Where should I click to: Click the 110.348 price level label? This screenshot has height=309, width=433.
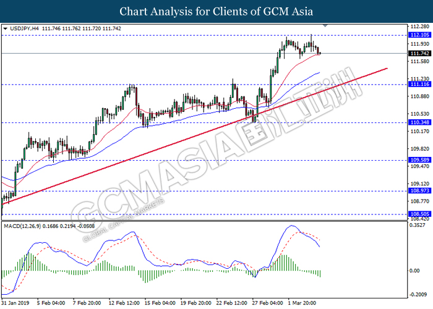pyautogui.click(x=419, y=122)
